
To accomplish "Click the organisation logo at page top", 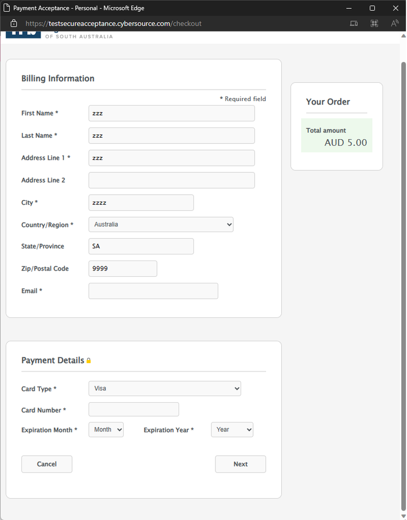I will point(23,34).
